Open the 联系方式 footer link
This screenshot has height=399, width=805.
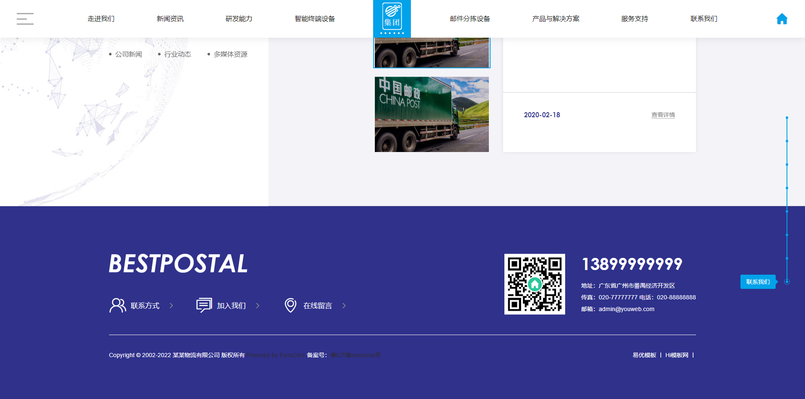tap(145, 306)
